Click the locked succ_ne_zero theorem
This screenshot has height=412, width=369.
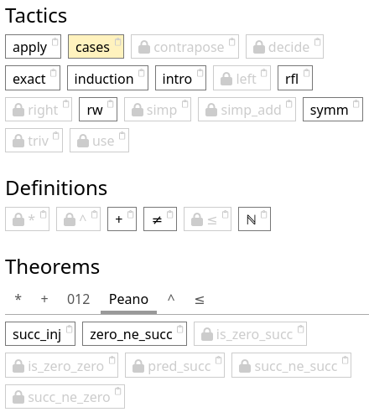[x=65, y=397]
